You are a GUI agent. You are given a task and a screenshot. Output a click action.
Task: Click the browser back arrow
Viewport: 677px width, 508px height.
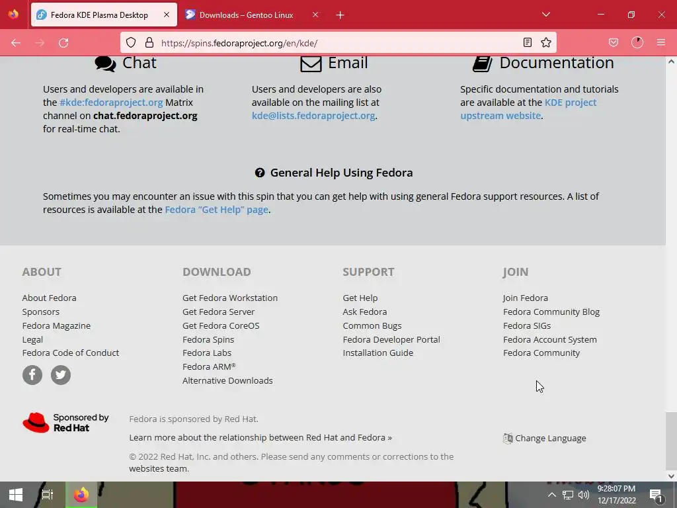(x=16, y=43)
